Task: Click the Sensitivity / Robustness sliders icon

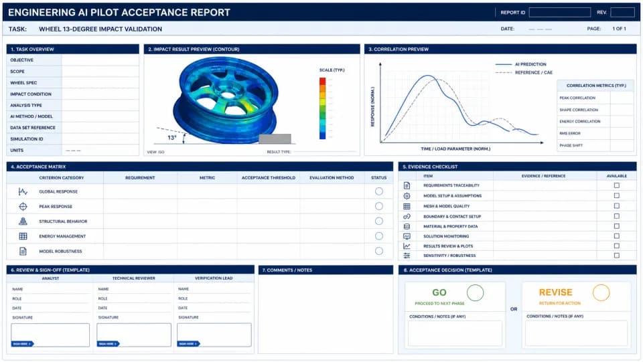Action: coord(407,256)
